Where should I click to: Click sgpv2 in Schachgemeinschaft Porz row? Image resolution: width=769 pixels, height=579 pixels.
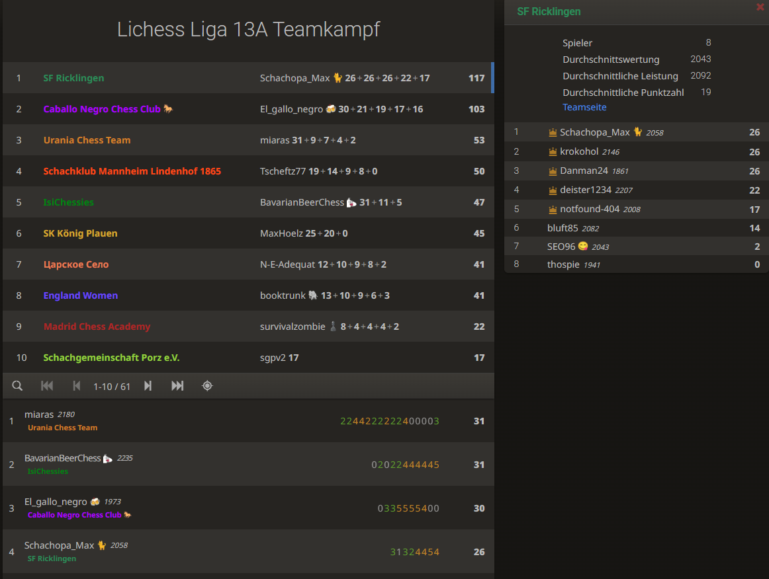coord(273,358)
